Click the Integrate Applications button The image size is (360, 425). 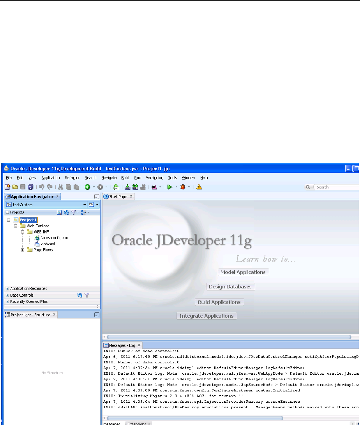206,316
